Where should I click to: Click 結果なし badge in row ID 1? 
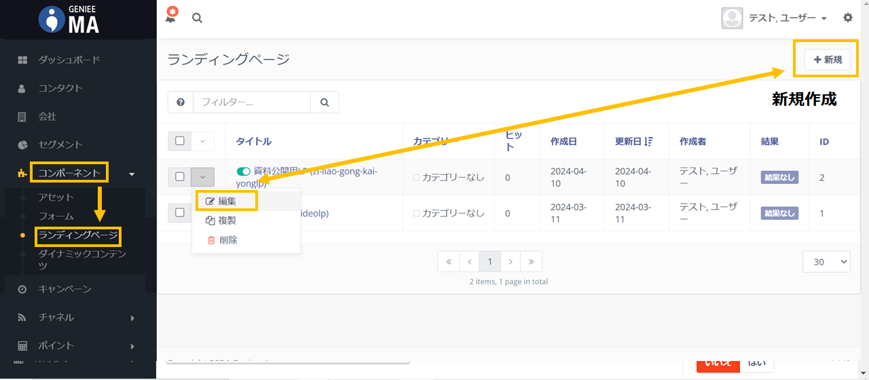click(779, 213)
